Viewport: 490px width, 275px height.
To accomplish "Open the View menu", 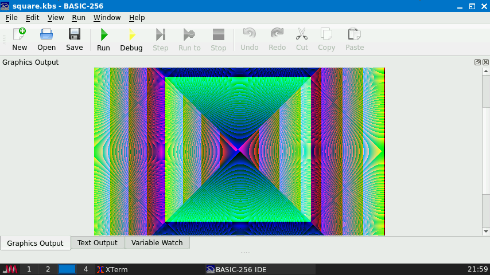I will (56, 18).
